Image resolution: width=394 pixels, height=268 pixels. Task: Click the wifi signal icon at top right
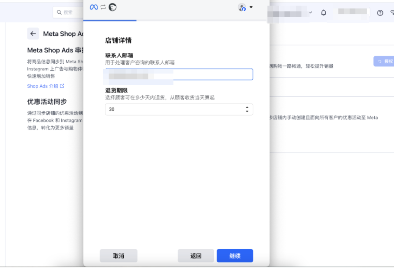tap(392, 12)
